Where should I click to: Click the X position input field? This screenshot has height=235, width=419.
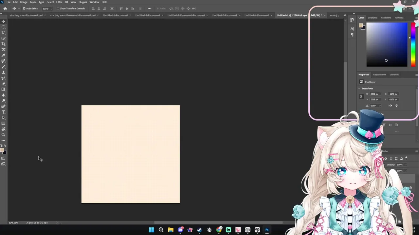tap(393, 94)
